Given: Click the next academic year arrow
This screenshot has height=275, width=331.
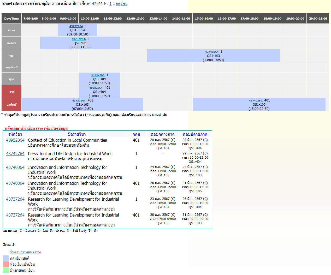Looking at the screenshot, I should (x=105, y=4).
